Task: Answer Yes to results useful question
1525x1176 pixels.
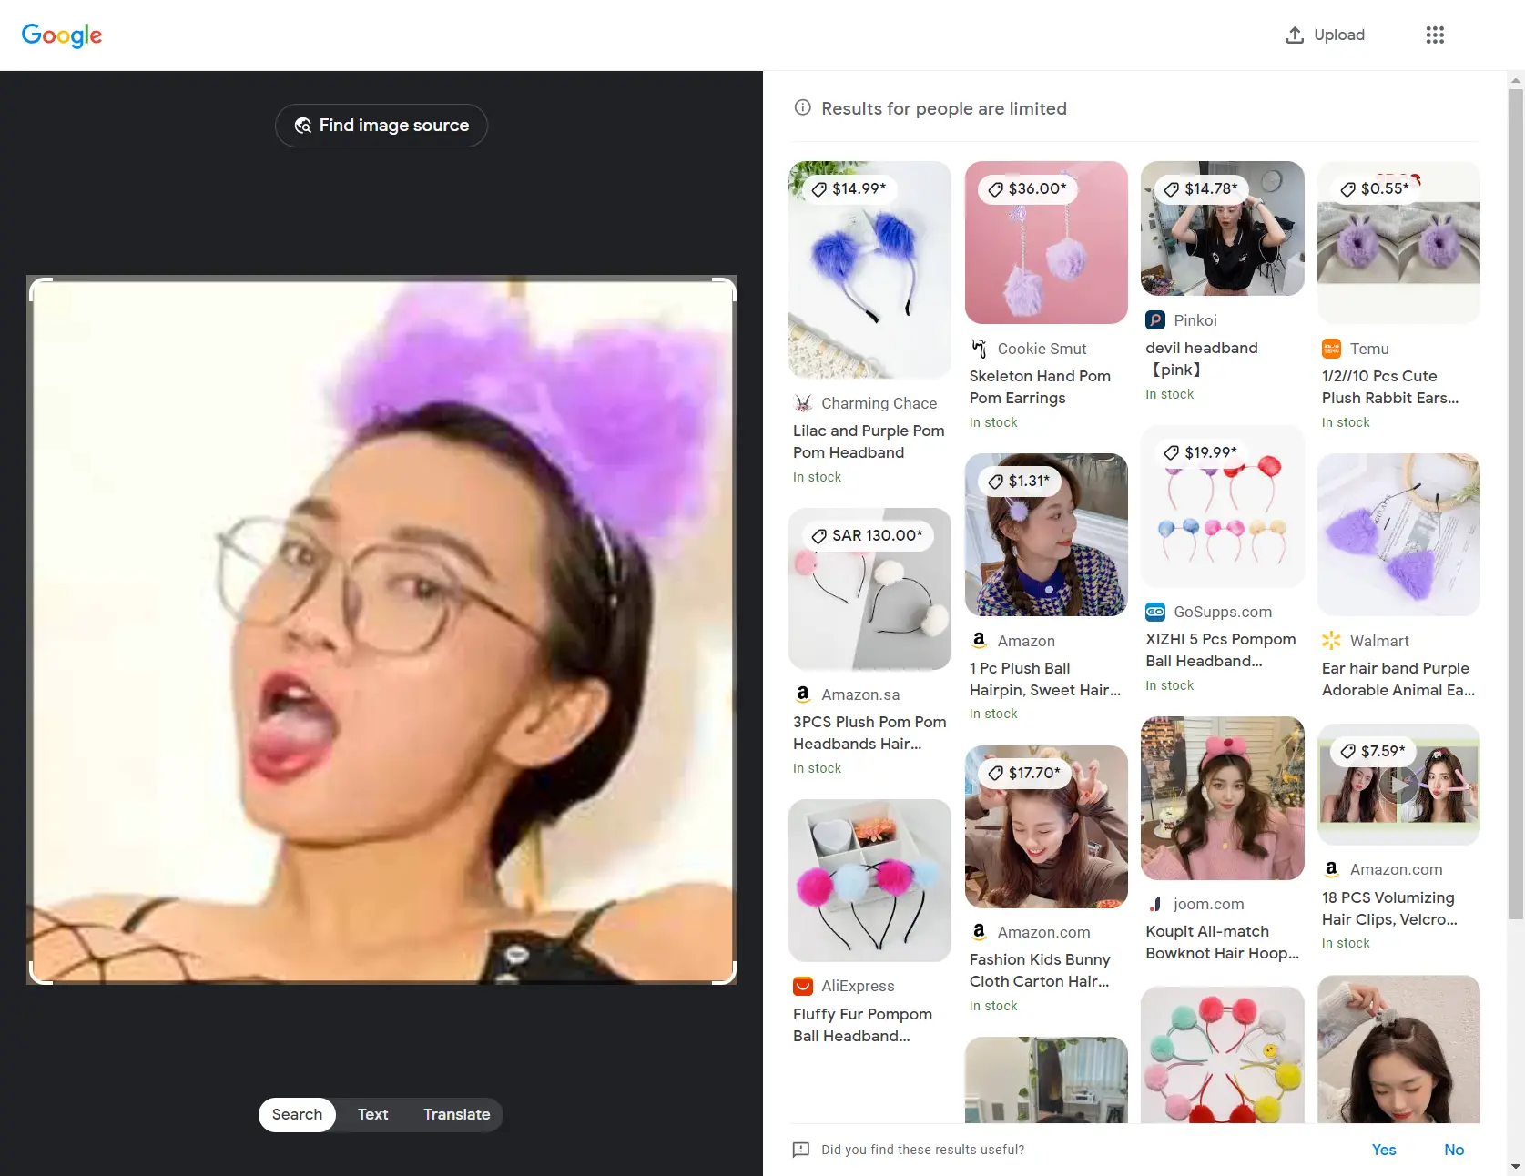Action: [x=1383, y=1150]
